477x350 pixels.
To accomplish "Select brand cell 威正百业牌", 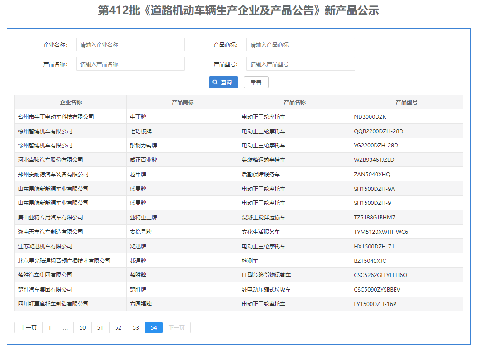I will (183, 160).
